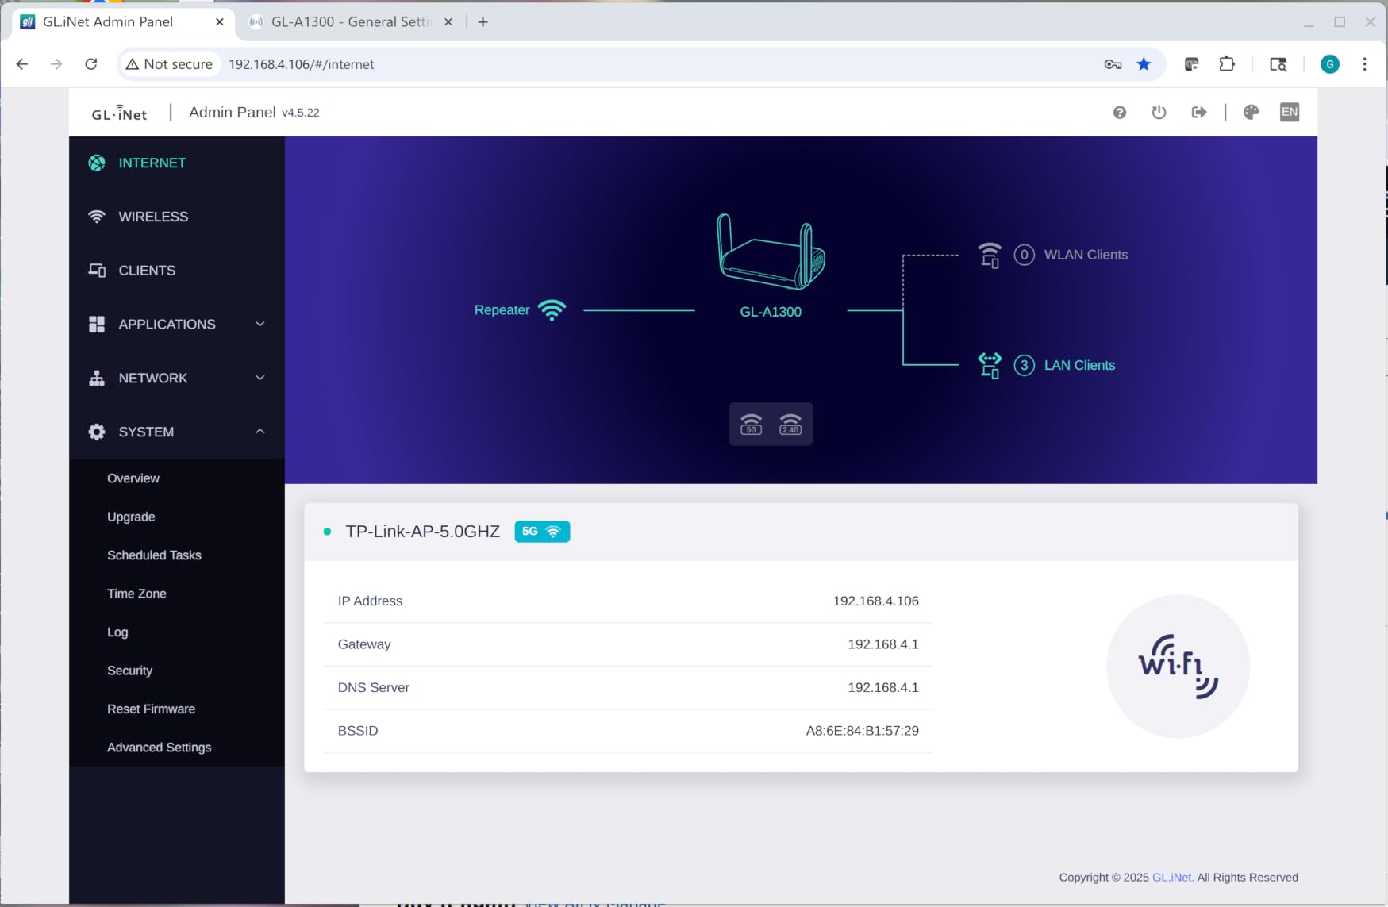Expand the APPLICATIONS menu chevron

260,324
